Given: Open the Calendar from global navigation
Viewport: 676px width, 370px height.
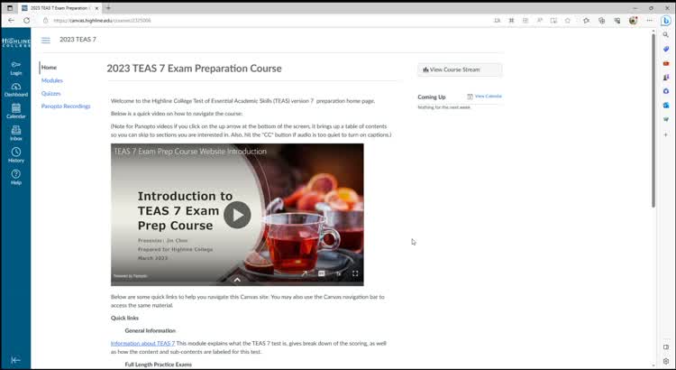Looking at the screenshot, I should click(x=16, y=111).
